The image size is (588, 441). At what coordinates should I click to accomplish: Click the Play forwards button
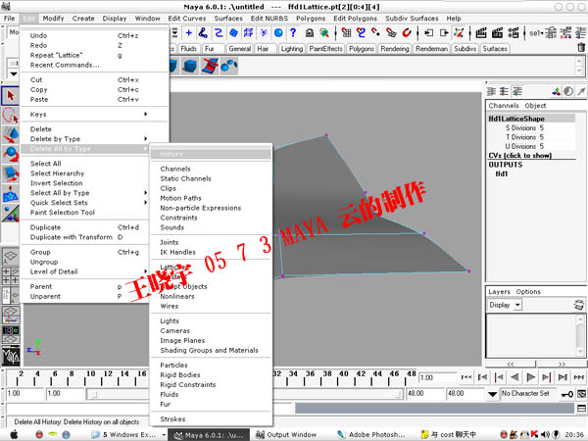tap(530, 377)
